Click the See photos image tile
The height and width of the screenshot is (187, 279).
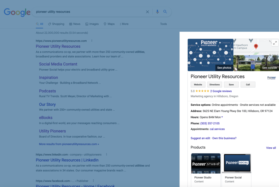[210, 55]
